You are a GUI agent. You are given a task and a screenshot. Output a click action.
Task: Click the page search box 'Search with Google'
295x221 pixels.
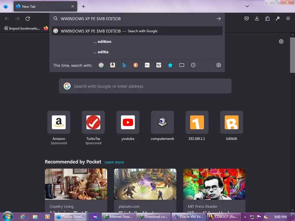click(x=145, y=86)
